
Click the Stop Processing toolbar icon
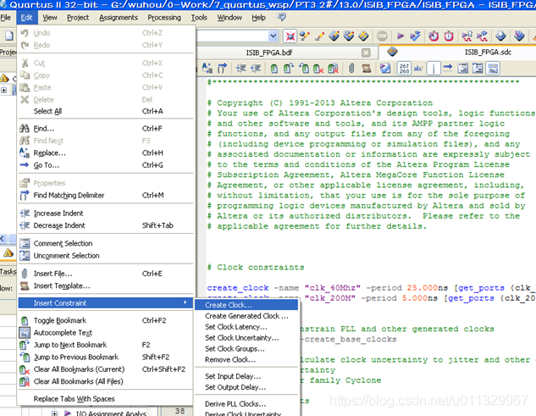pyautogui.click(x=382, y=36)
